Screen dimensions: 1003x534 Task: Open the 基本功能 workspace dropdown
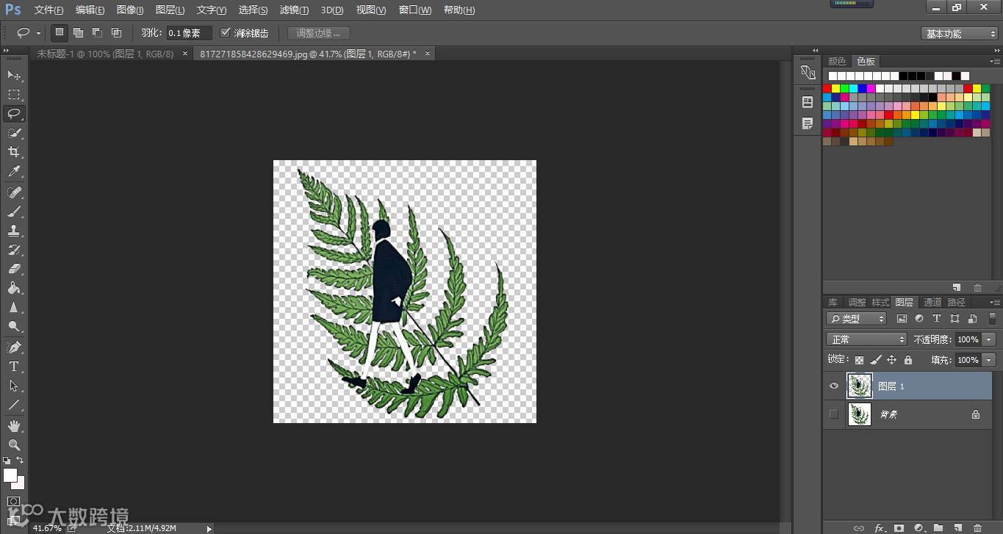point(960,34)
